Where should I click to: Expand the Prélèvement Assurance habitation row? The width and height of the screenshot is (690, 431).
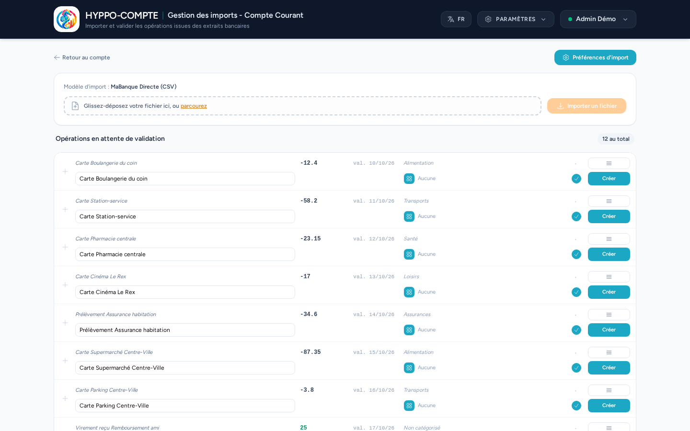click(x=65, y=323)
